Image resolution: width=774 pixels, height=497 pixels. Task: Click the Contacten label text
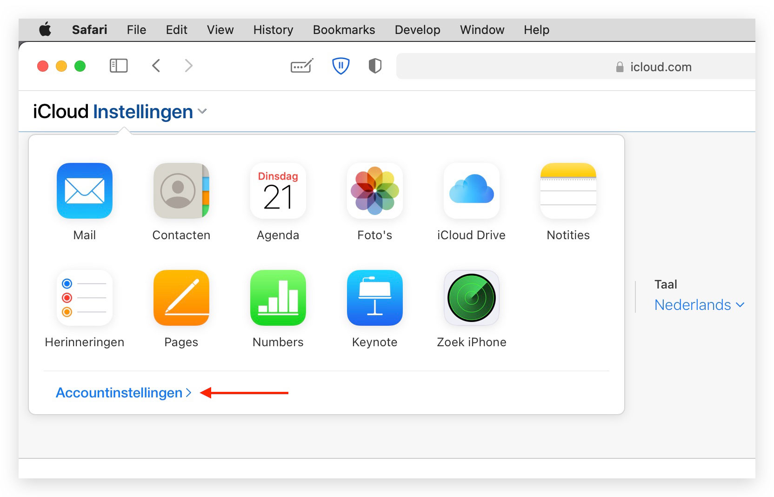(x=181, y=235)
